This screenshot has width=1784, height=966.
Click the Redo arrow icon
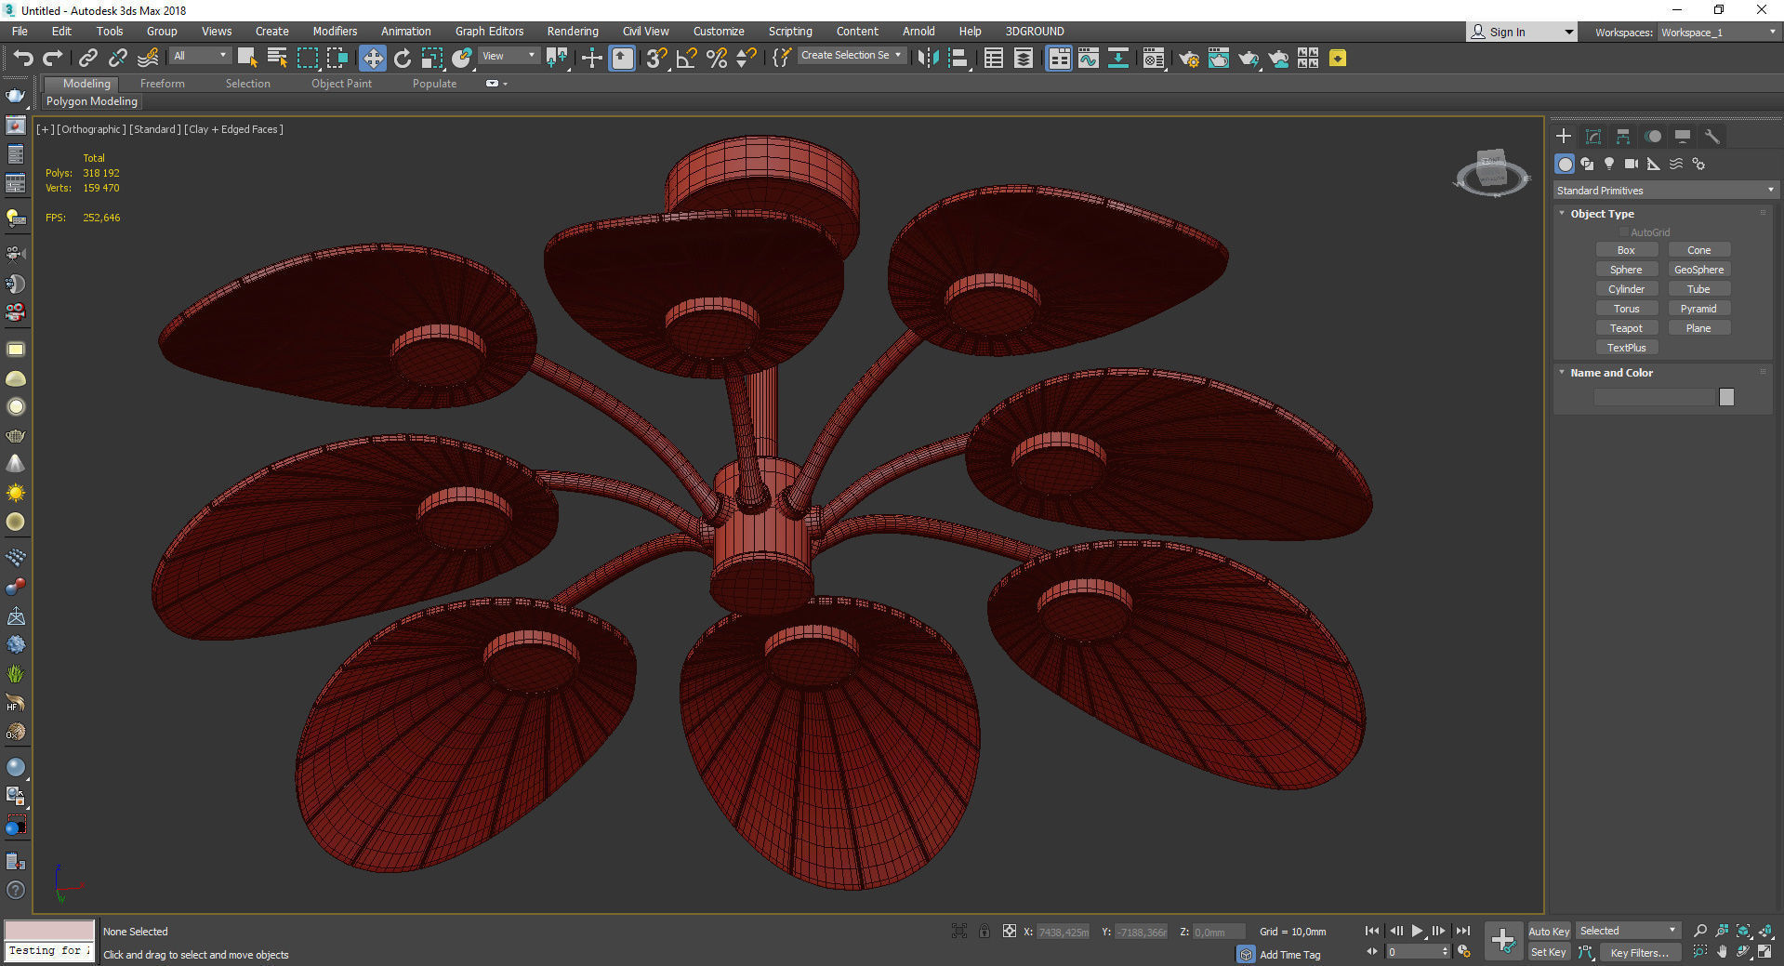click(53, 59)
